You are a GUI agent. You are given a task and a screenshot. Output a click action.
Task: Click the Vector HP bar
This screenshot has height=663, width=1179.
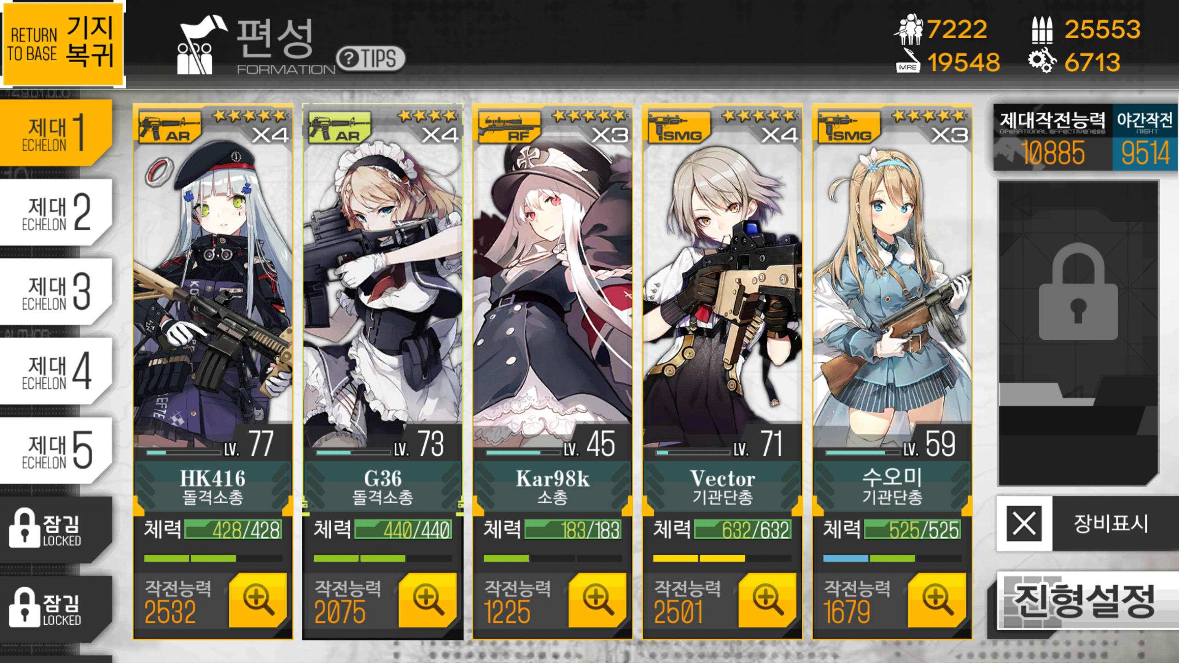(x=743, y=529)
